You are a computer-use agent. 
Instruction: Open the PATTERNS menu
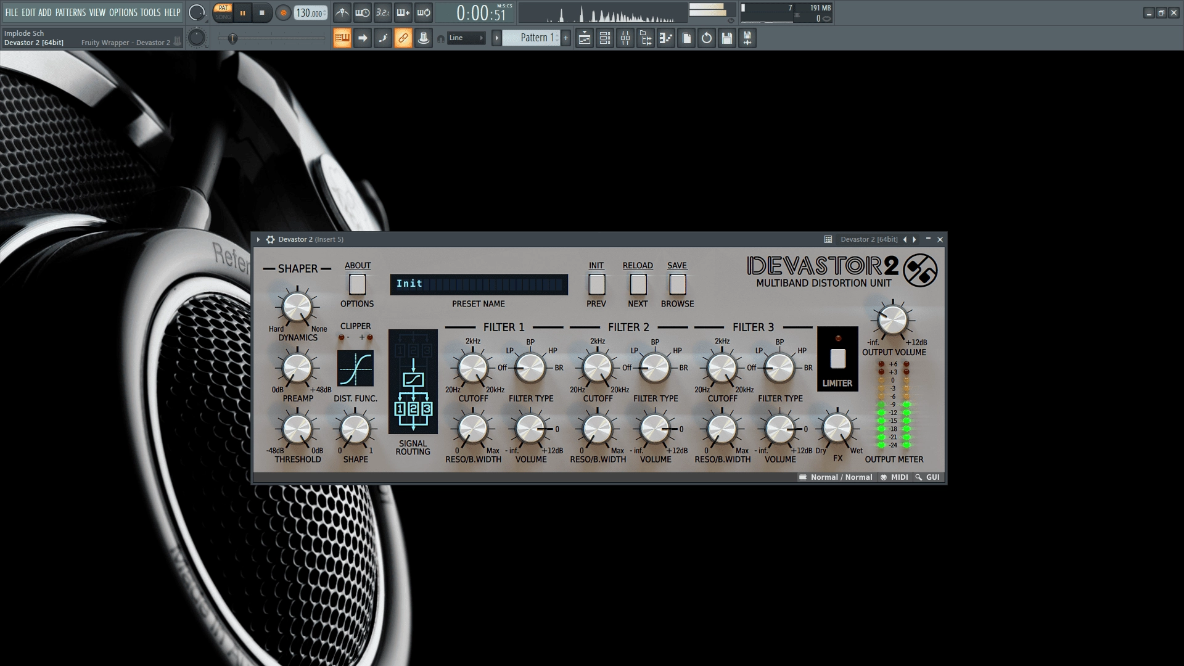tap(71, 12)
